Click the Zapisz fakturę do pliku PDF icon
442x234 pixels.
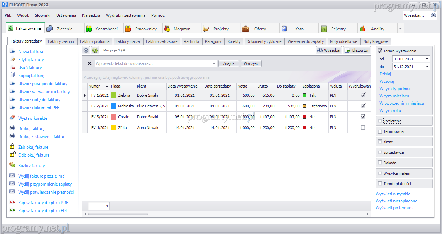tap(12, 202)
